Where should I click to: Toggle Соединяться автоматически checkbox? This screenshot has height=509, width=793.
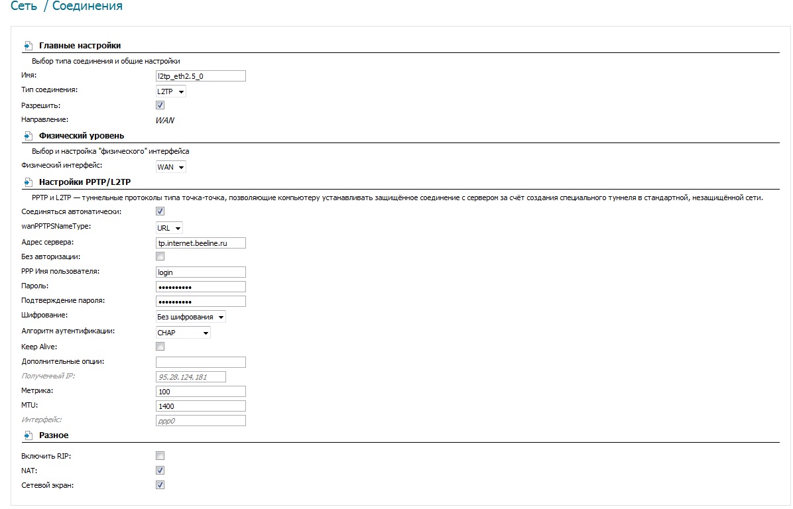click(x=160, y=211)
